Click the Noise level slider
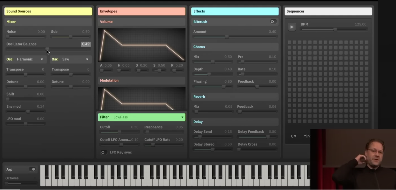This screenshot has width=396, height=190. tap(26, 37)
